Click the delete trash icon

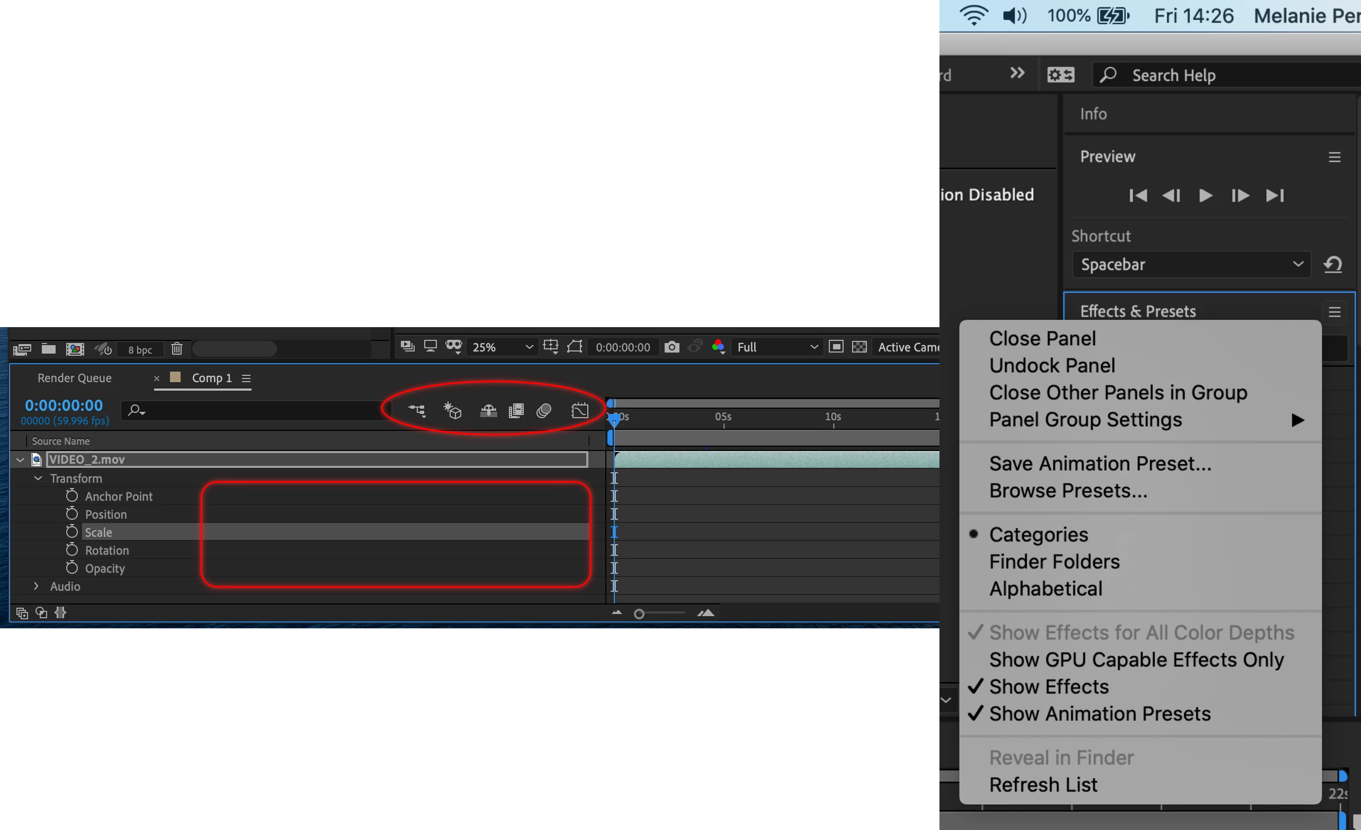pyautogui.click(x=177, y=349)
